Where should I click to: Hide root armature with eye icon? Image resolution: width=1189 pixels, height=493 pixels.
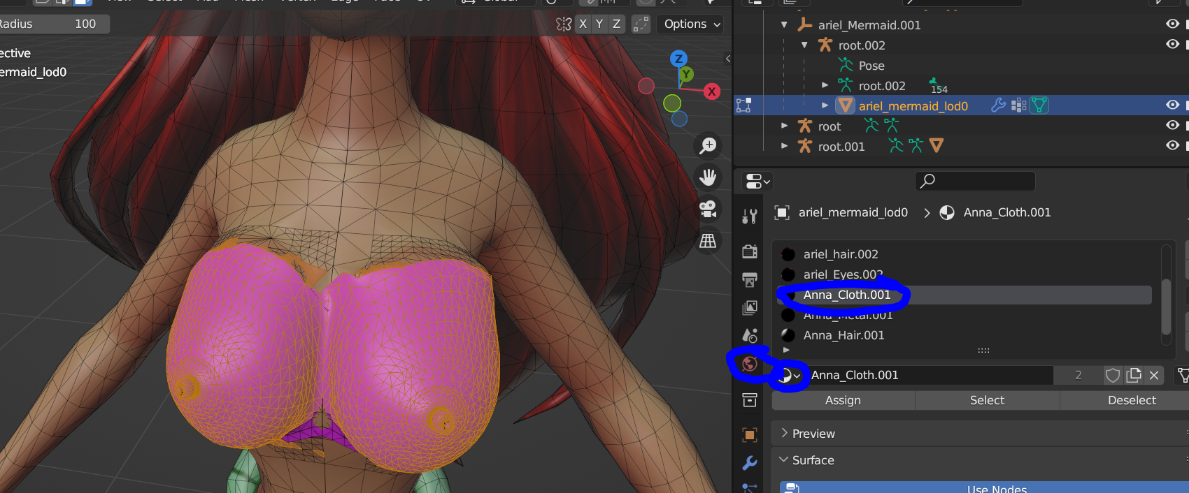tap(1172, 125)
